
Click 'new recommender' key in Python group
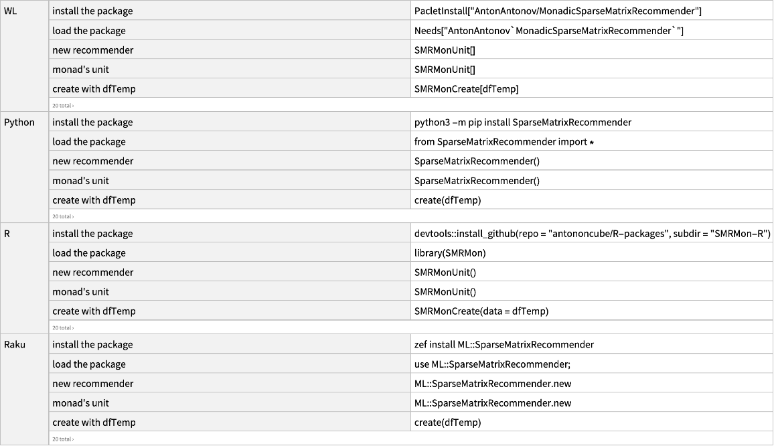[92, 161]
